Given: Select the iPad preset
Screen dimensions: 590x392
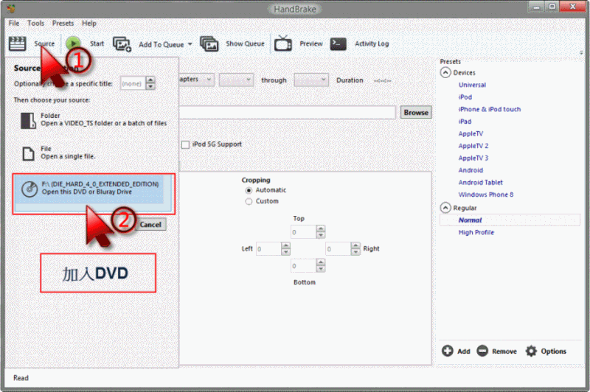Looking at the screenshot, I should [x=465, y=122].
